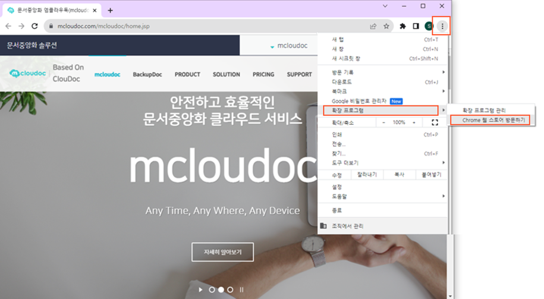Click 붙여넣기 in edit row
The width and height of the screenshot is (544, 299).
click(x=432, y=175)
